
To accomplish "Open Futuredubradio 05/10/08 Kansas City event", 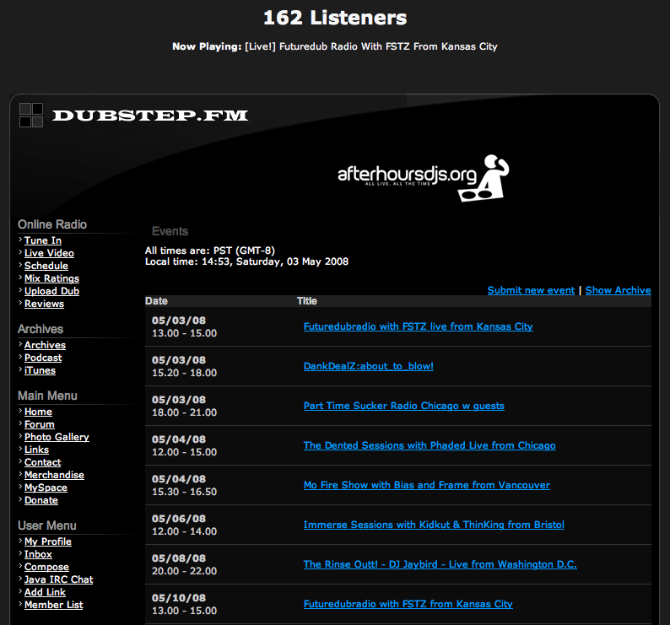I will tap(408, 604).
